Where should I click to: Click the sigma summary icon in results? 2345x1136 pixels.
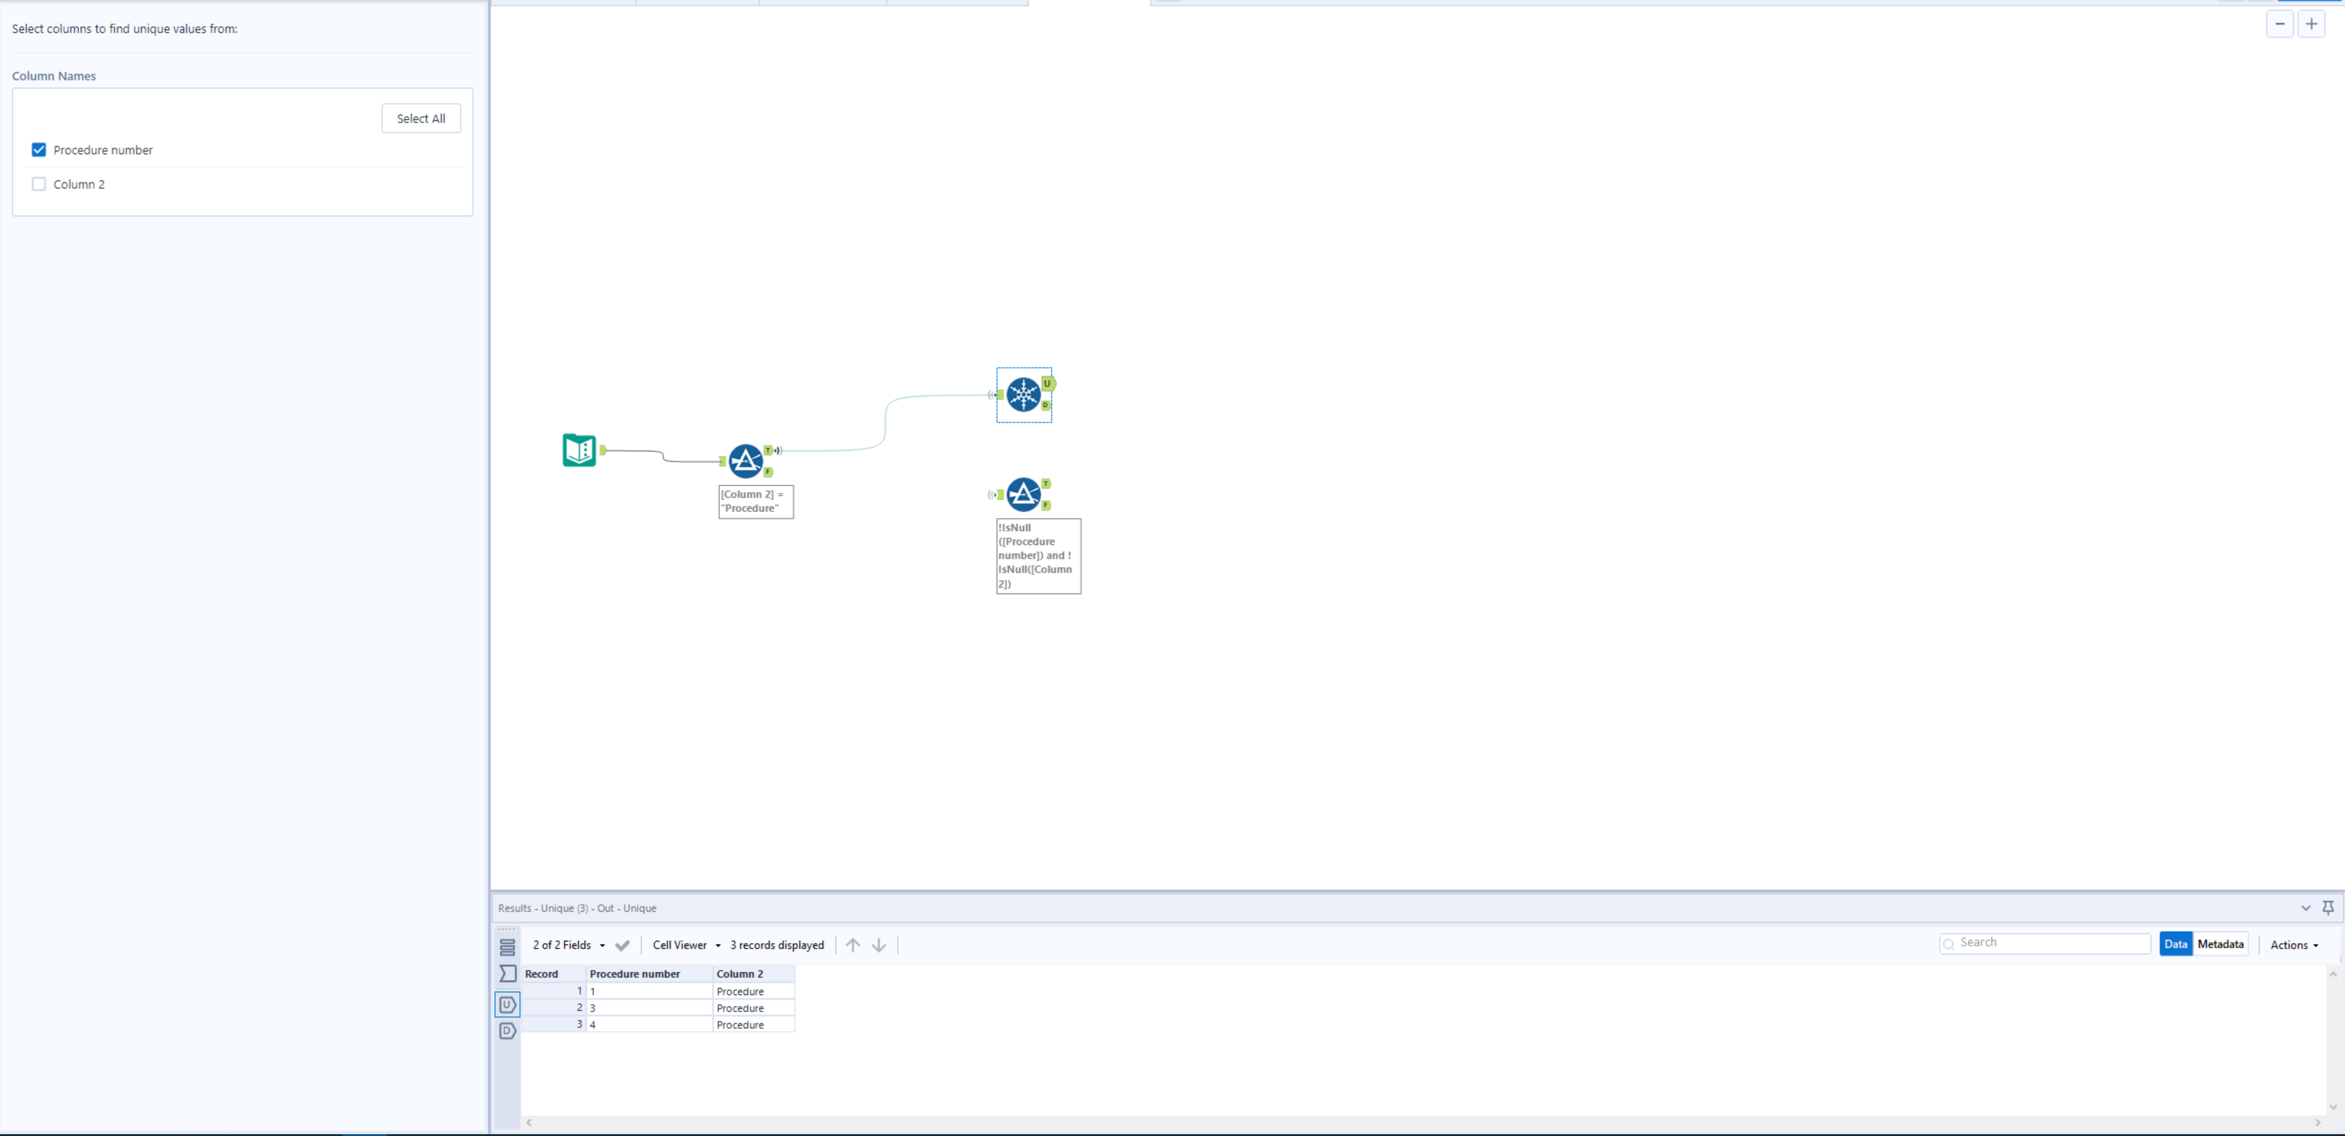[x=508, y=974]
